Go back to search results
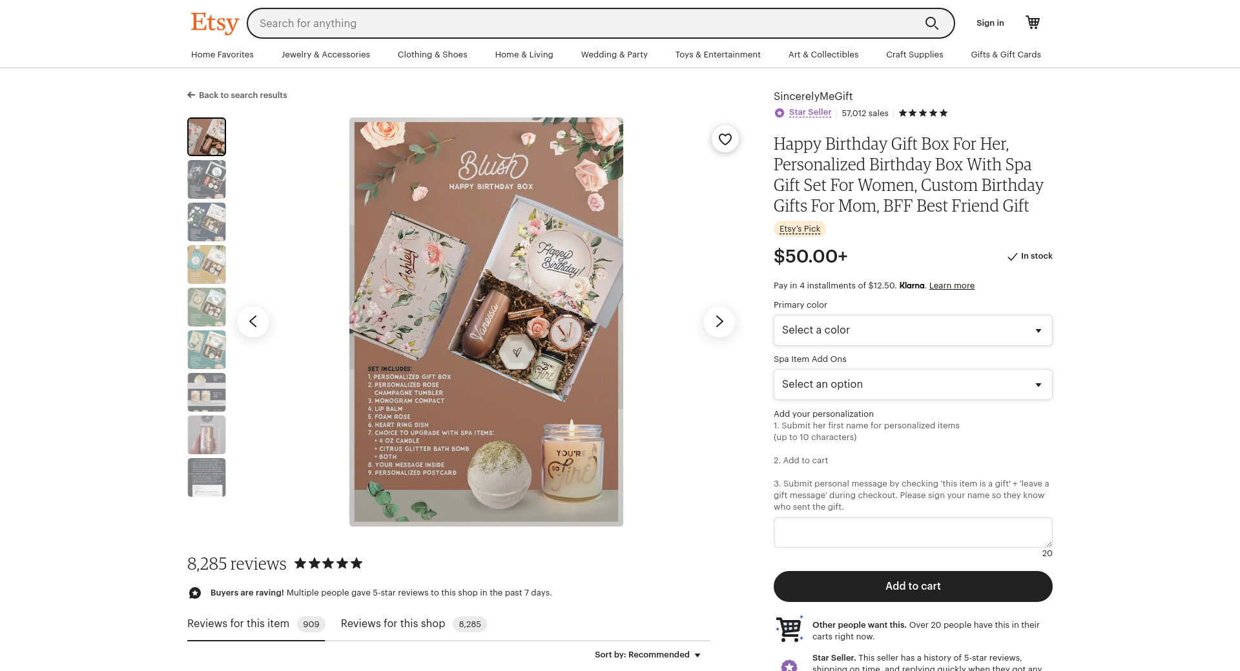 pos(237,95)
